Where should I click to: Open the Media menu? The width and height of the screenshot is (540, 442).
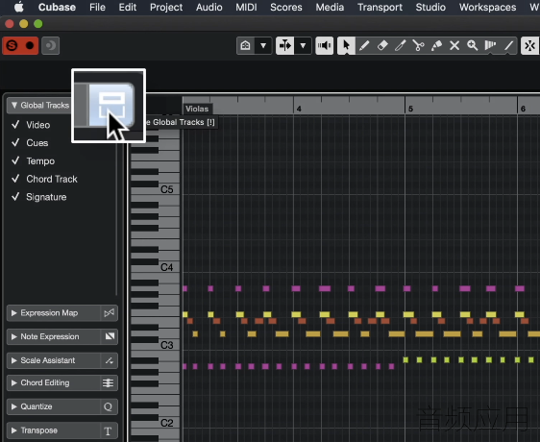tap(330, 8)
